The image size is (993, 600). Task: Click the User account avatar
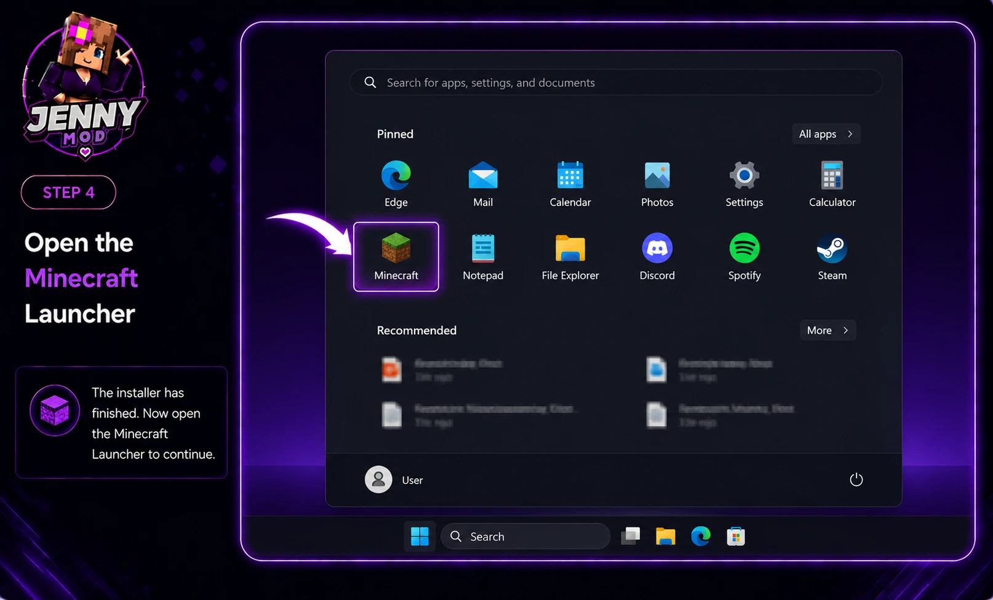378,479
